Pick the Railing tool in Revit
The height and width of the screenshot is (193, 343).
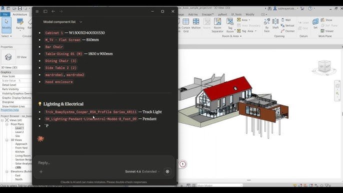pos(20,24)
